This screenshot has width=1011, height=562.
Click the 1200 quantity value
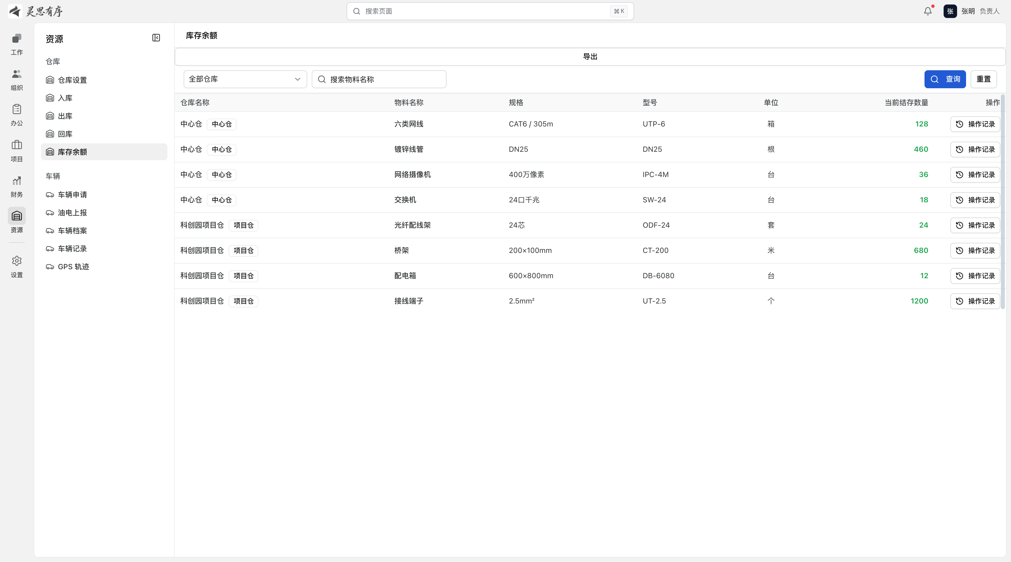919,301
